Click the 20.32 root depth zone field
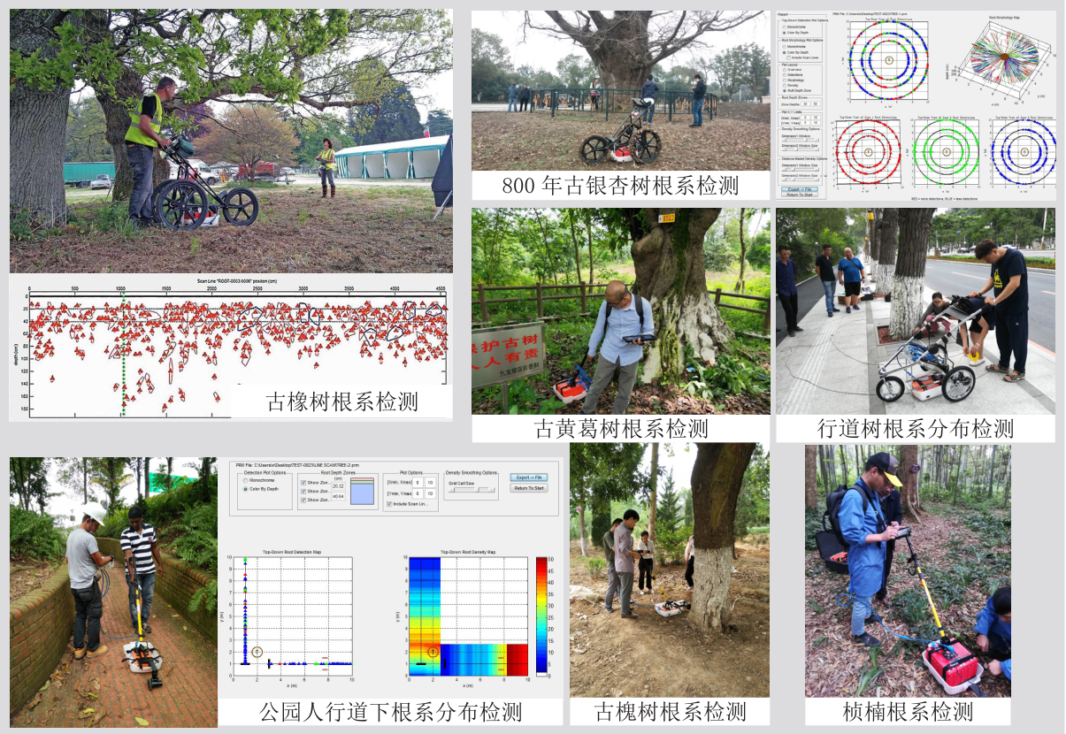1066x734 pixels. pos(338,486)
